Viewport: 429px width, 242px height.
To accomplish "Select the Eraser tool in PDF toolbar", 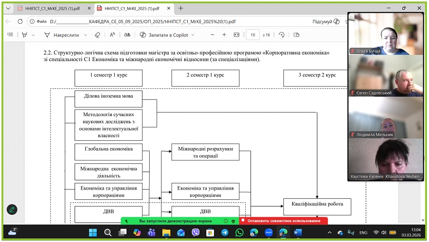I will click(97, 35).
